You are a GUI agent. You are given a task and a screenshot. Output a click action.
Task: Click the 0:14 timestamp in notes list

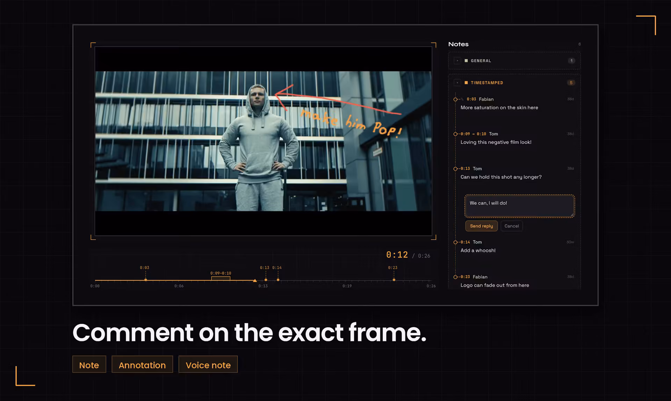[x=465, y=242]
